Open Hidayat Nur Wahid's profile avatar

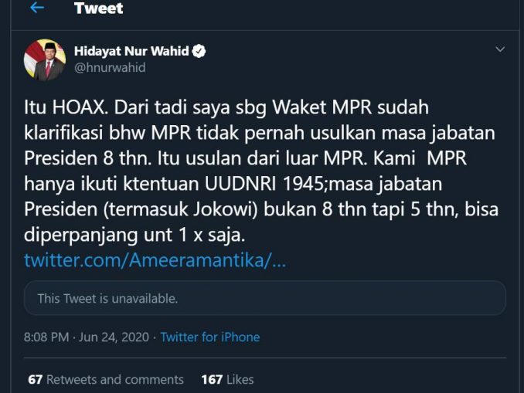(x=45, y=59)
